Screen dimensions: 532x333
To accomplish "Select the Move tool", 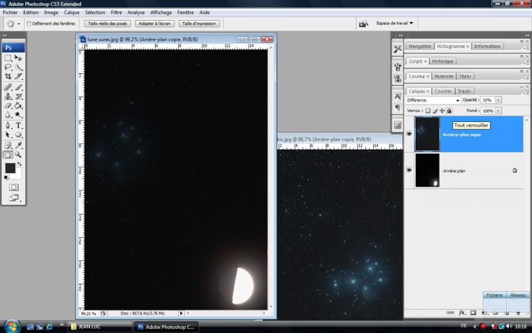I will point(19,58).
